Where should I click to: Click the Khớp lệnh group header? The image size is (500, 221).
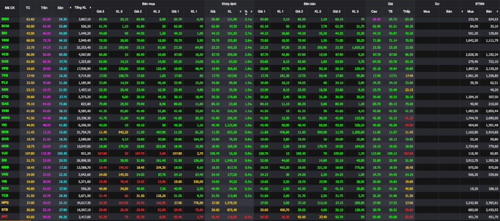click(229, 3)
